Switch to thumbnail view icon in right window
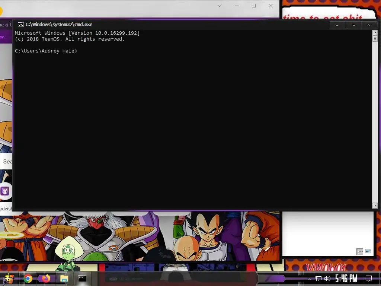The image size is (381, 286). [368, 251]
